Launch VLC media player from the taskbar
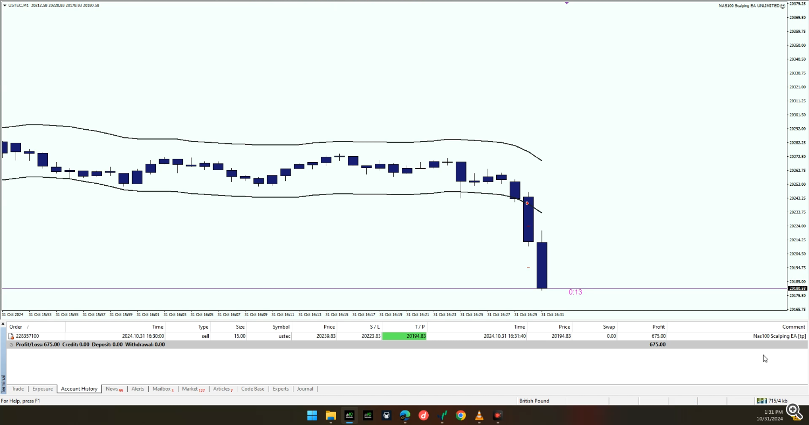The height and width of the screenshot is (425, 809). (x=479, y=415)
